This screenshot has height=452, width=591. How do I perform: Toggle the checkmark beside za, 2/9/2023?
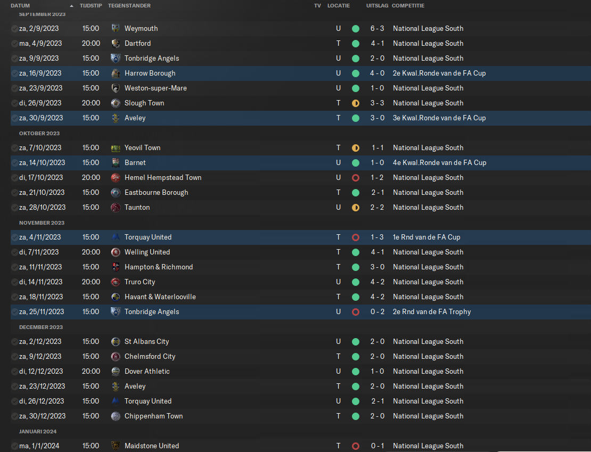point(14,29)
